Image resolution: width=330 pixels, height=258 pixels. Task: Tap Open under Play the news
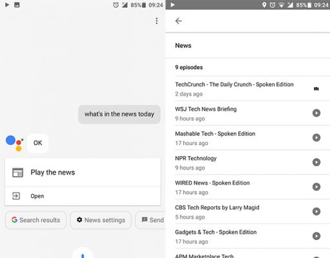coord(83,196)
